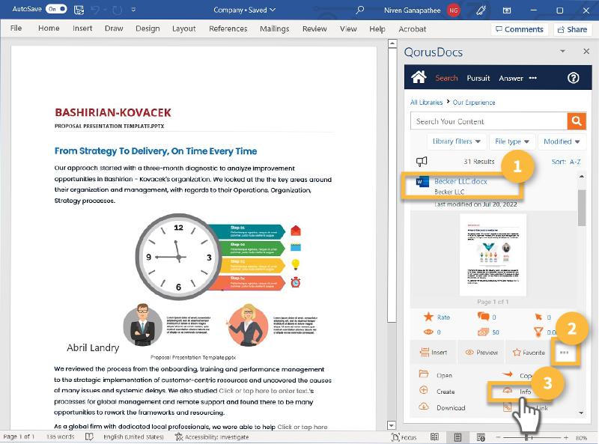Screen dimensions: 599x444
Task: Click the Search Your Content field
Action: click(x=489, y=121)
